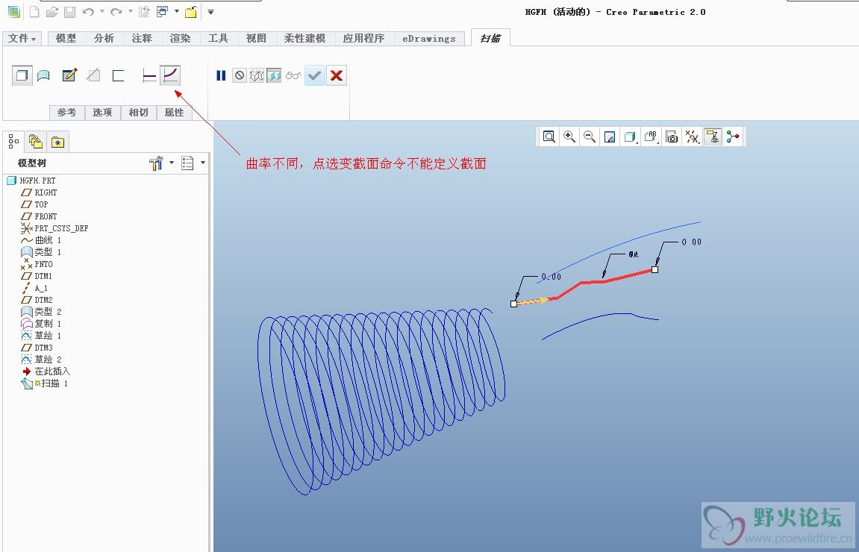Screen dimensions: 859x552
Task: Click the Refit view icon
Action: [x=549, y=137]
